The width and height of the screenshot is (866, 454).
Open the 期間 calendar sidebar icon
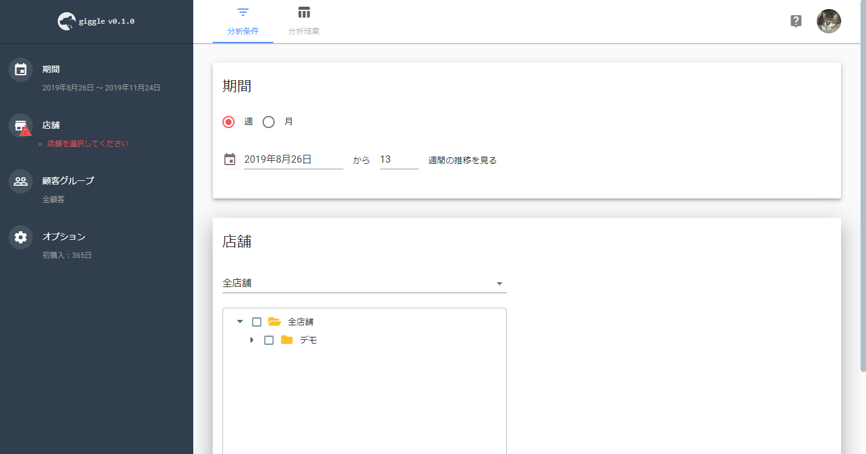click(x=21, y=70)
